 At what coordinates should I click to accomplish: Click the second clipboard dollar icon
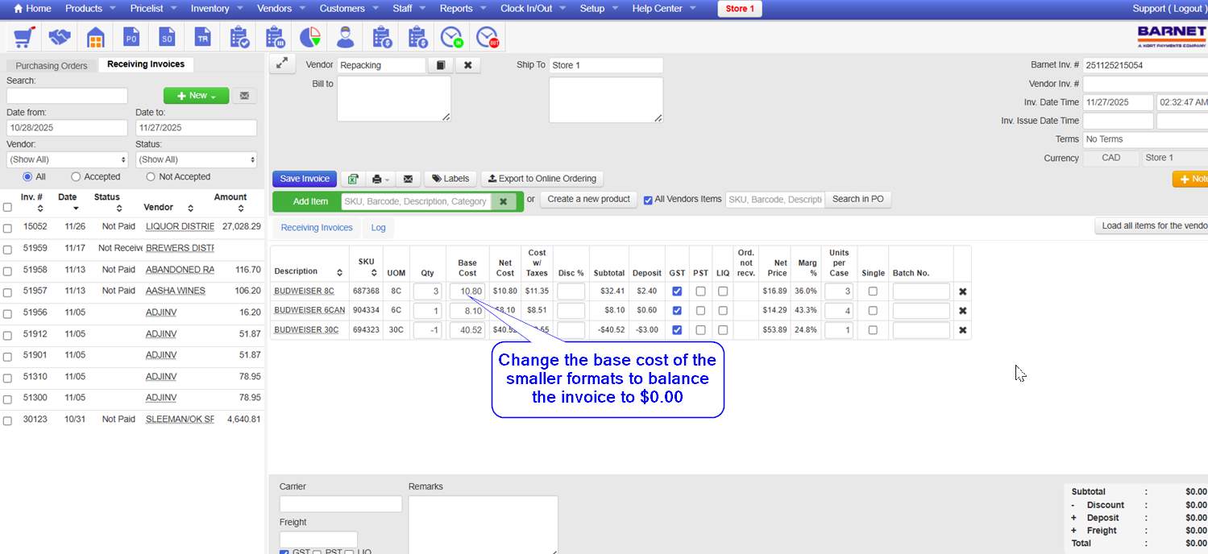pos(417,37)
